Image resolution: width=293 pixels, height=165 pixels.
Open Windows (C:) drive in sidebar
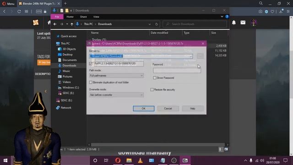[71, 88]
